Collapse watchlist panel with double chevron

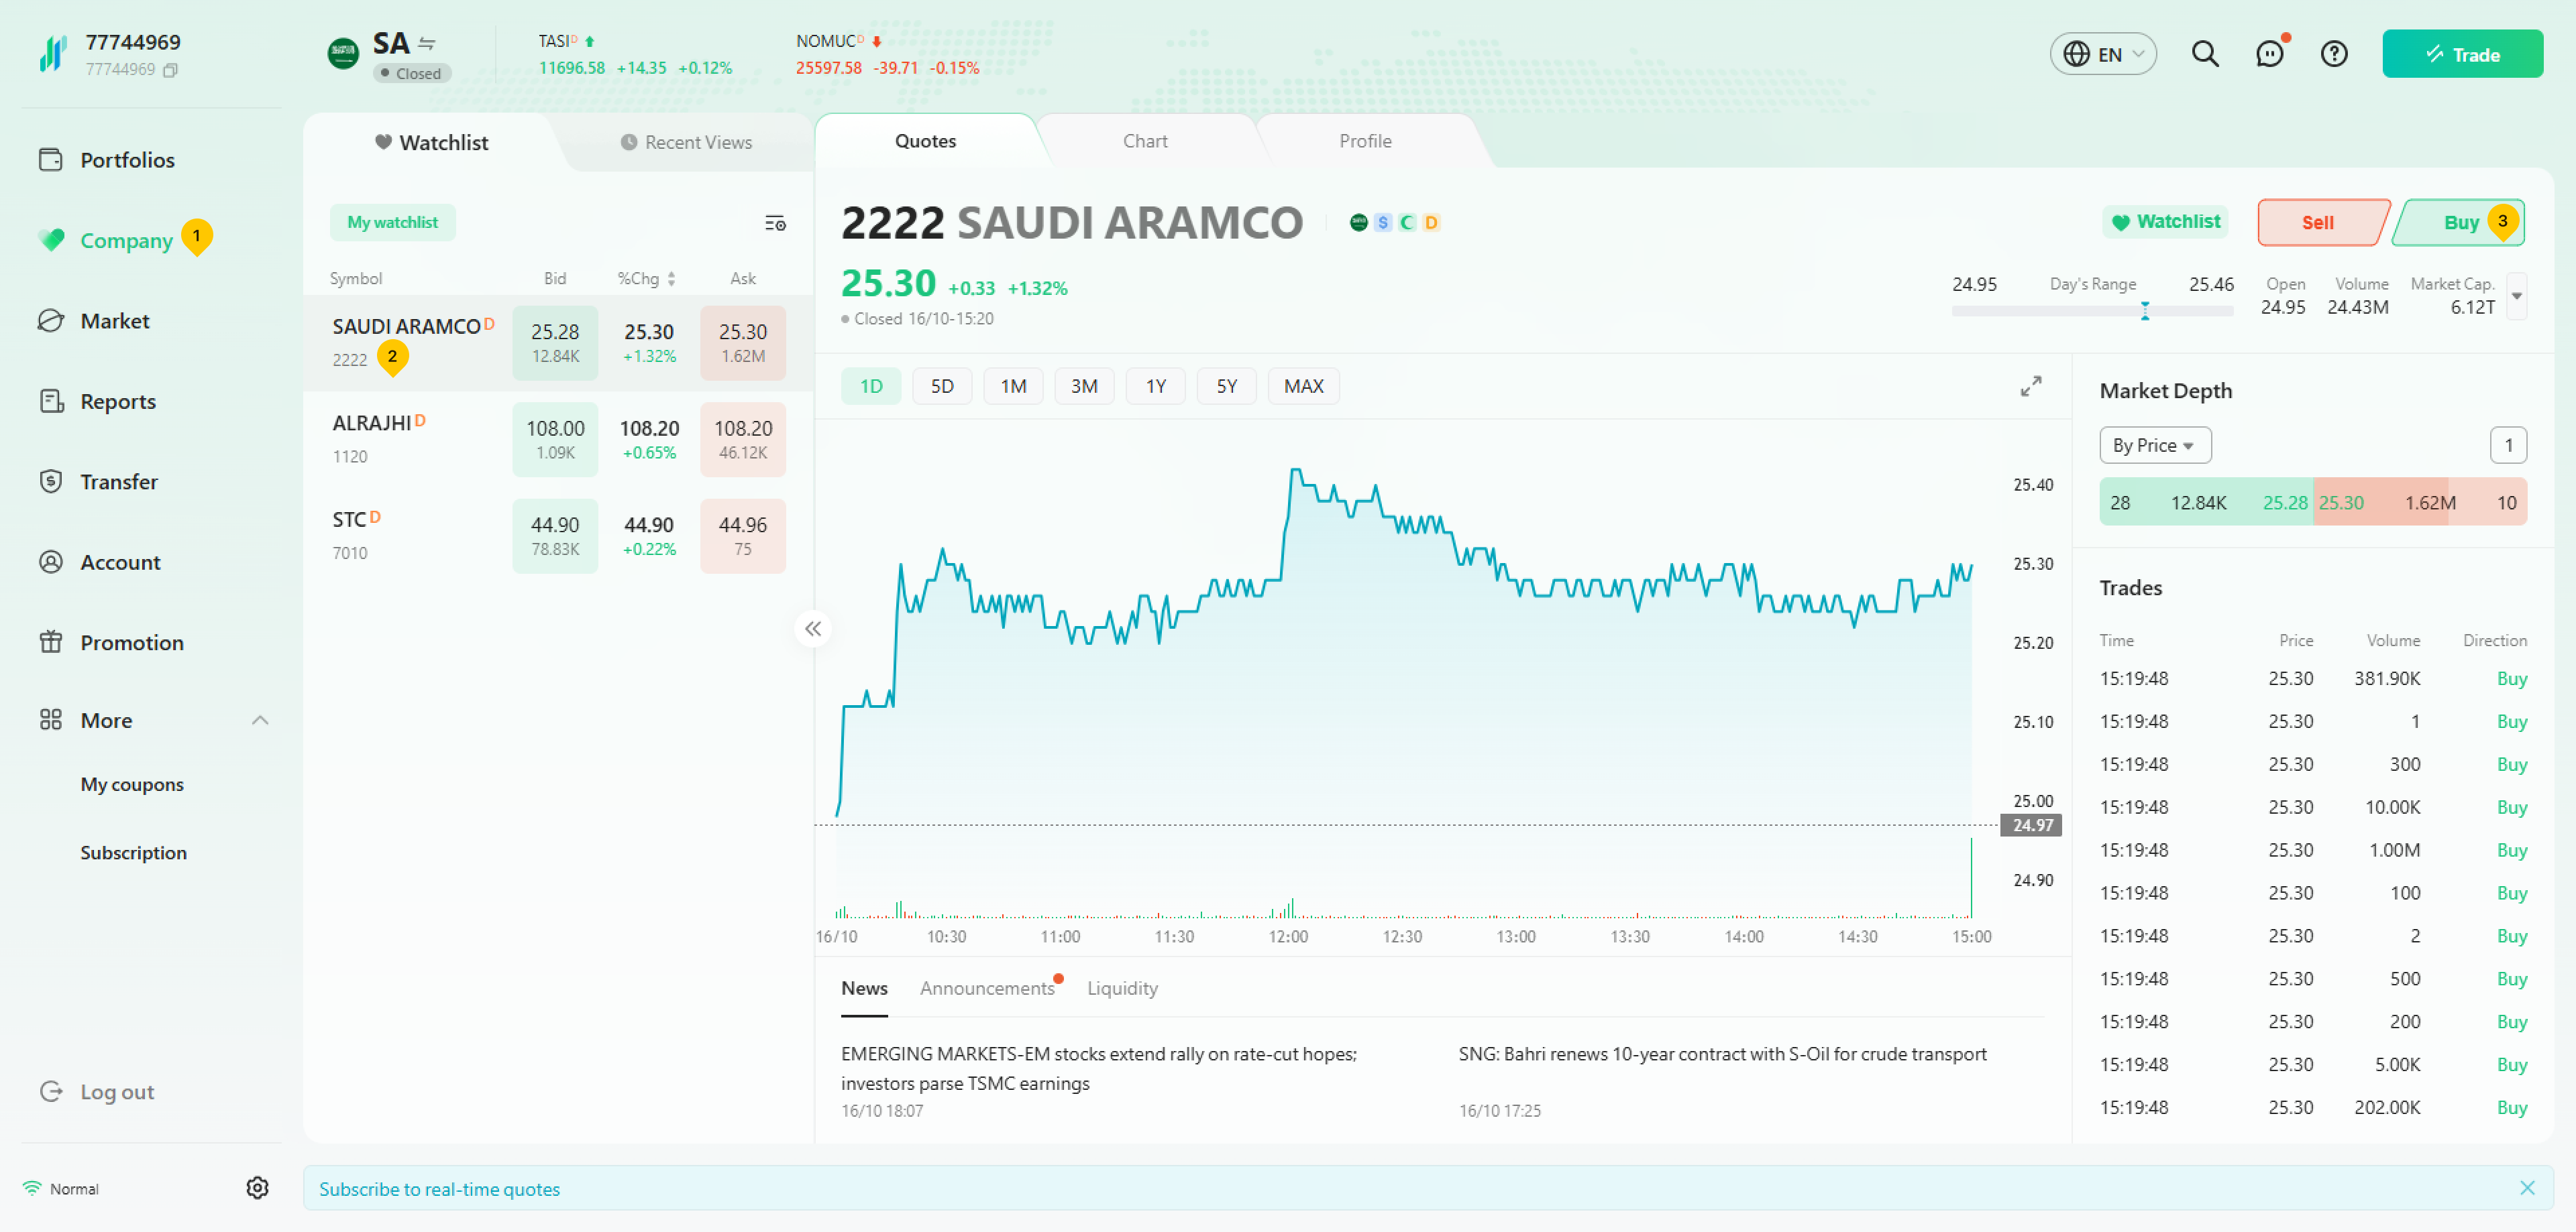813,629
